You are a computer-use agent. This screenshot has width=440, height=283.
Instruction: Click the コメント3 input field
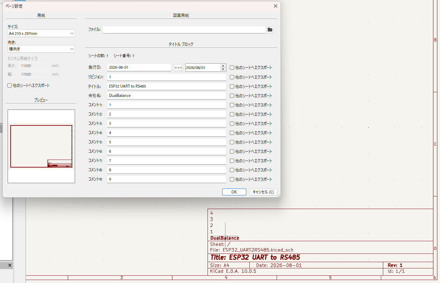pos(167,123)
